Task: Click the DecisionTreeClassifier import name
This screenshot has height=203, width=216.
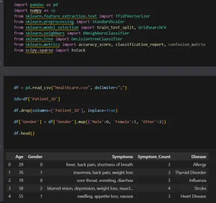Action: click(x=97, y=39)
